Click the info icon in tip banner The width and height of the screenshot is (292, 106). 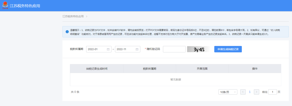click(67, 32)
